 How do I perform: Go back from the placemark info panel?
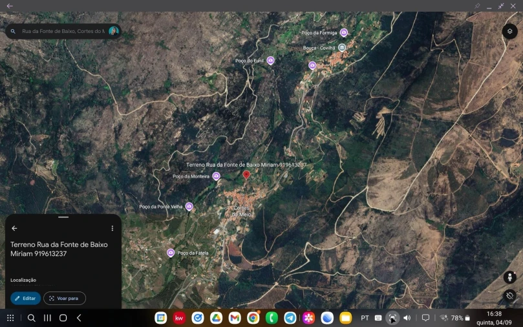pos(14,228)
